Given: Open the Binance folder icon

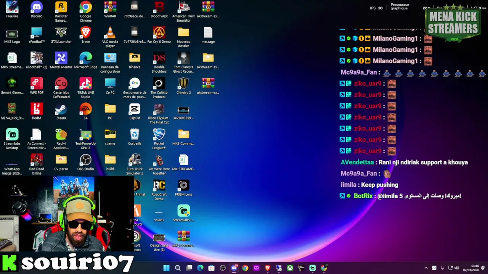Looking at the screenshot, I should (x=135, y=61).
